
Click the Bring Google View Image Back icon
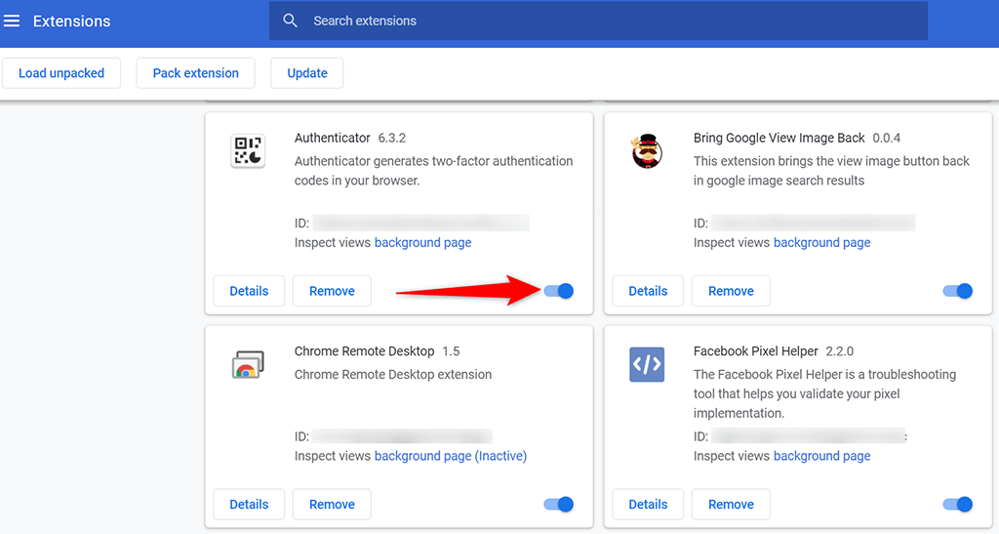[x=646, y=151]
